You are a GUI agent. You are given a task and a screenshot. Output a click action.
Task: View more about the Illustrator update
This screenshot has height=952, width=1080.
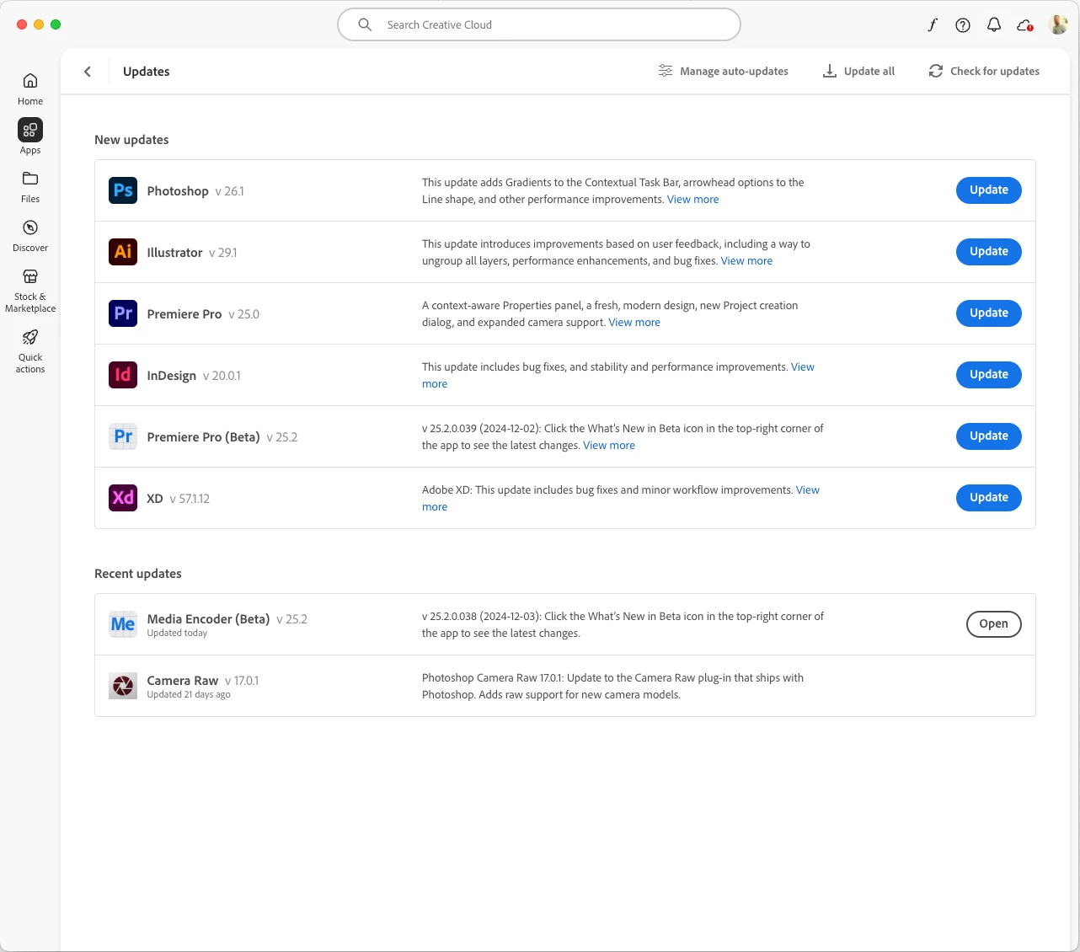[746, 261]
